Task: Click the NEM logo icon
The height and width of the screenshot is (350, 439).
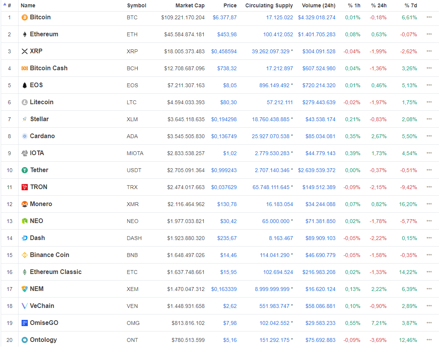Action: [x=25, y=289]
